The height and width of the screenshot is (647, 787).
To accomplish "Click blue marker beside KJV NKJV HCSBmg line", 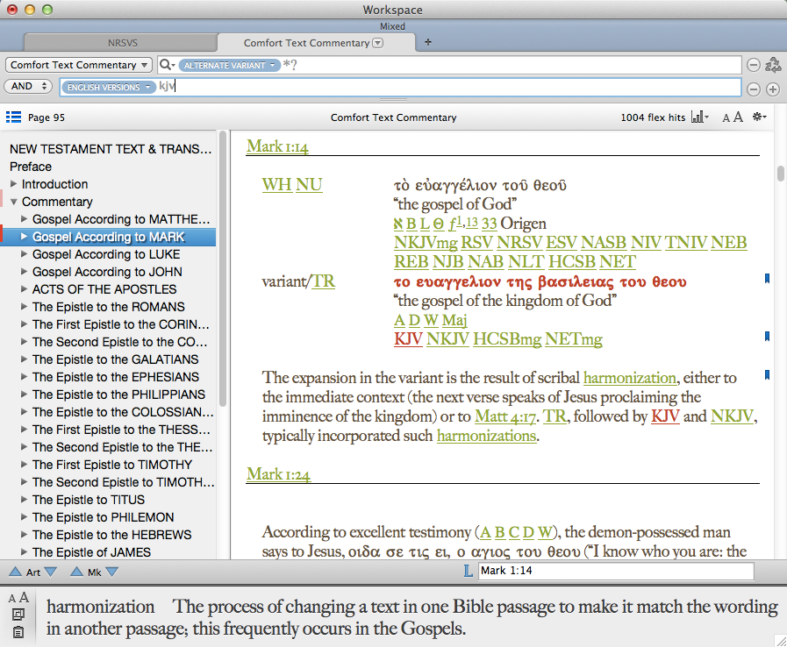I will [767, 336].
